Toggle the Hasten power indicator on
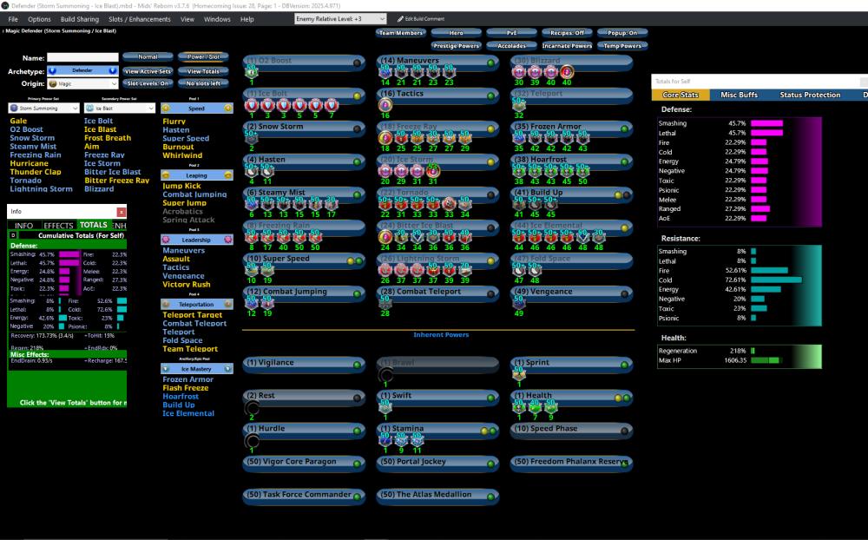This screenshot has height=540, width=868. 358,161
